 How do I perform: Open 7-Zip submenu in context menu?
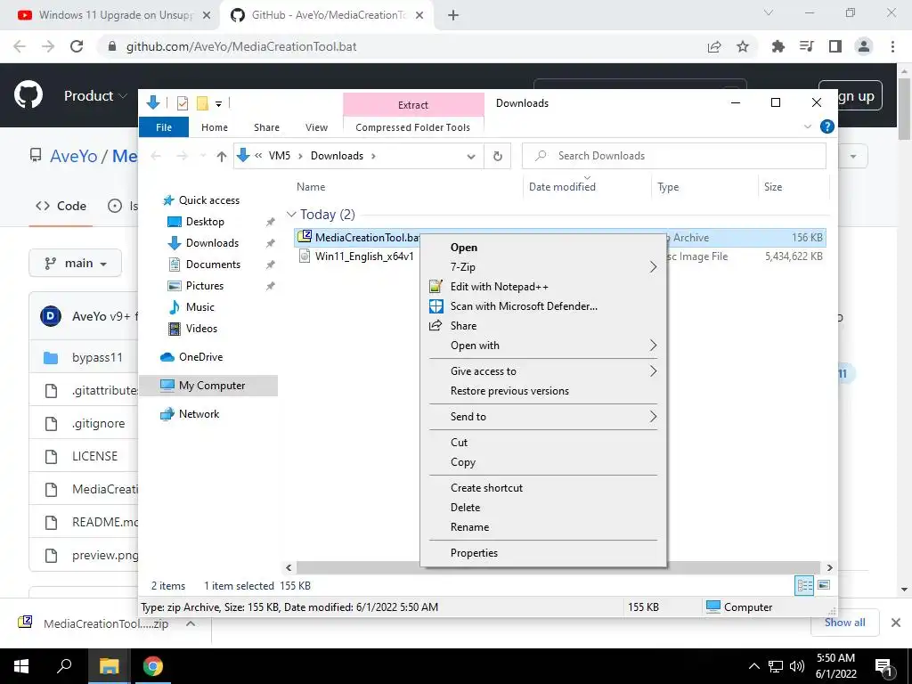[x=543, y=267]
